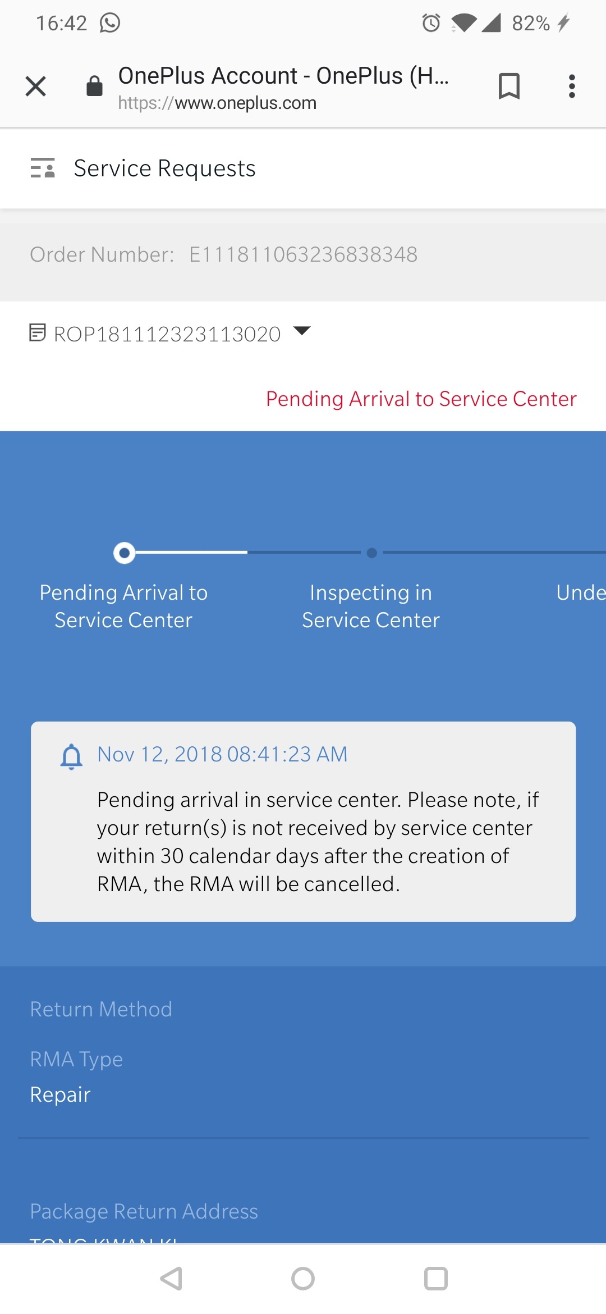The image size is (606, 1314).
Task: Close the browser tab with X icon
Action: click(35, 86)
